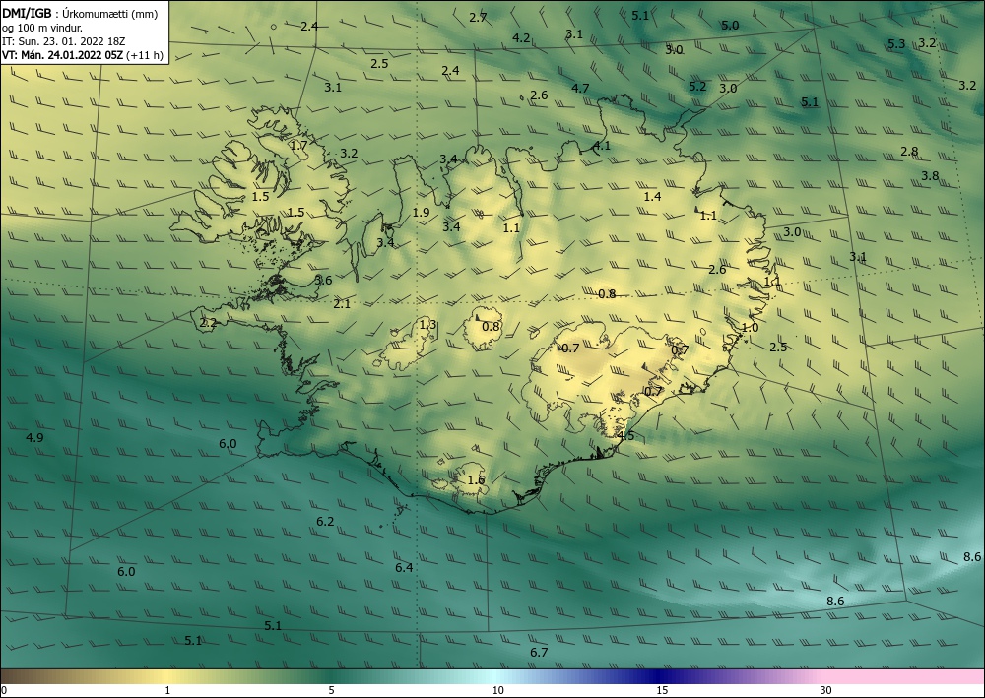This screenshot has height=698, width=985.
Task: Click the map value '6.7'
Action: 539,653
